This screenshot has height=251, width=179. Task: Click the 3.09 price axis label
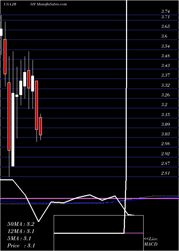click(165, 124)
